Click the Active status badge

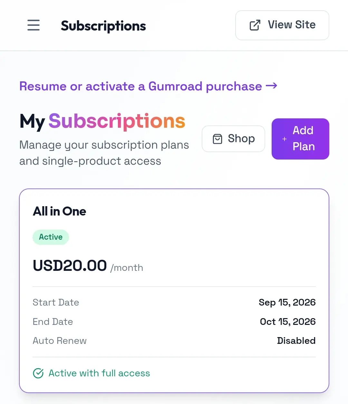tap(51, 237)
